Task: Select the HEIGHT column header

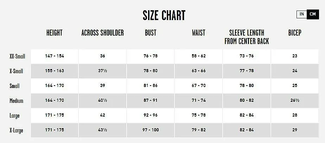Action: [54, 33]
